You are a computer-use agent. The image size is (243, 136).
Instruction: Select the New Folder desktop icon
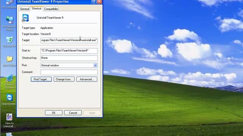9,61
